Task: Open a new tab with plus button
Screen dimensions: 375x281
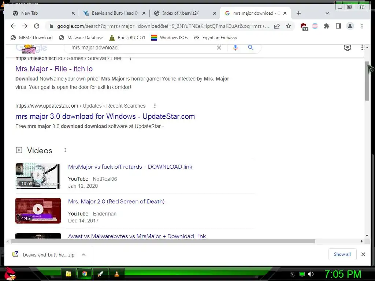Action: point(299,13)
